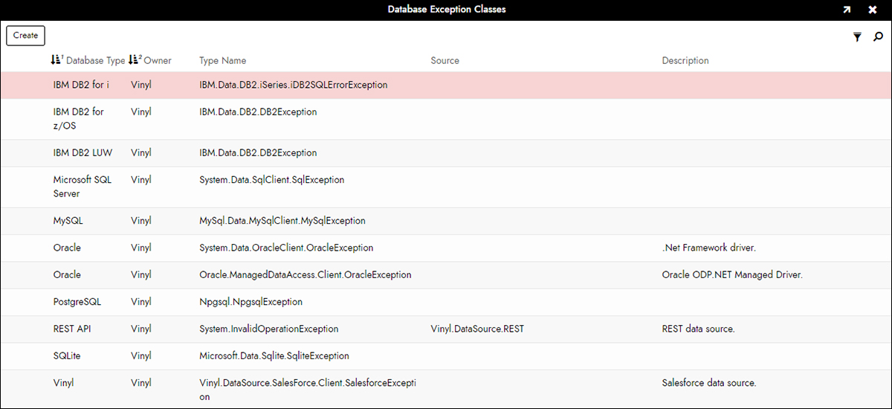Click Vinyl.DataSource.SalesForce.Client.SalesforceException type name

click(x=308, y=390)
